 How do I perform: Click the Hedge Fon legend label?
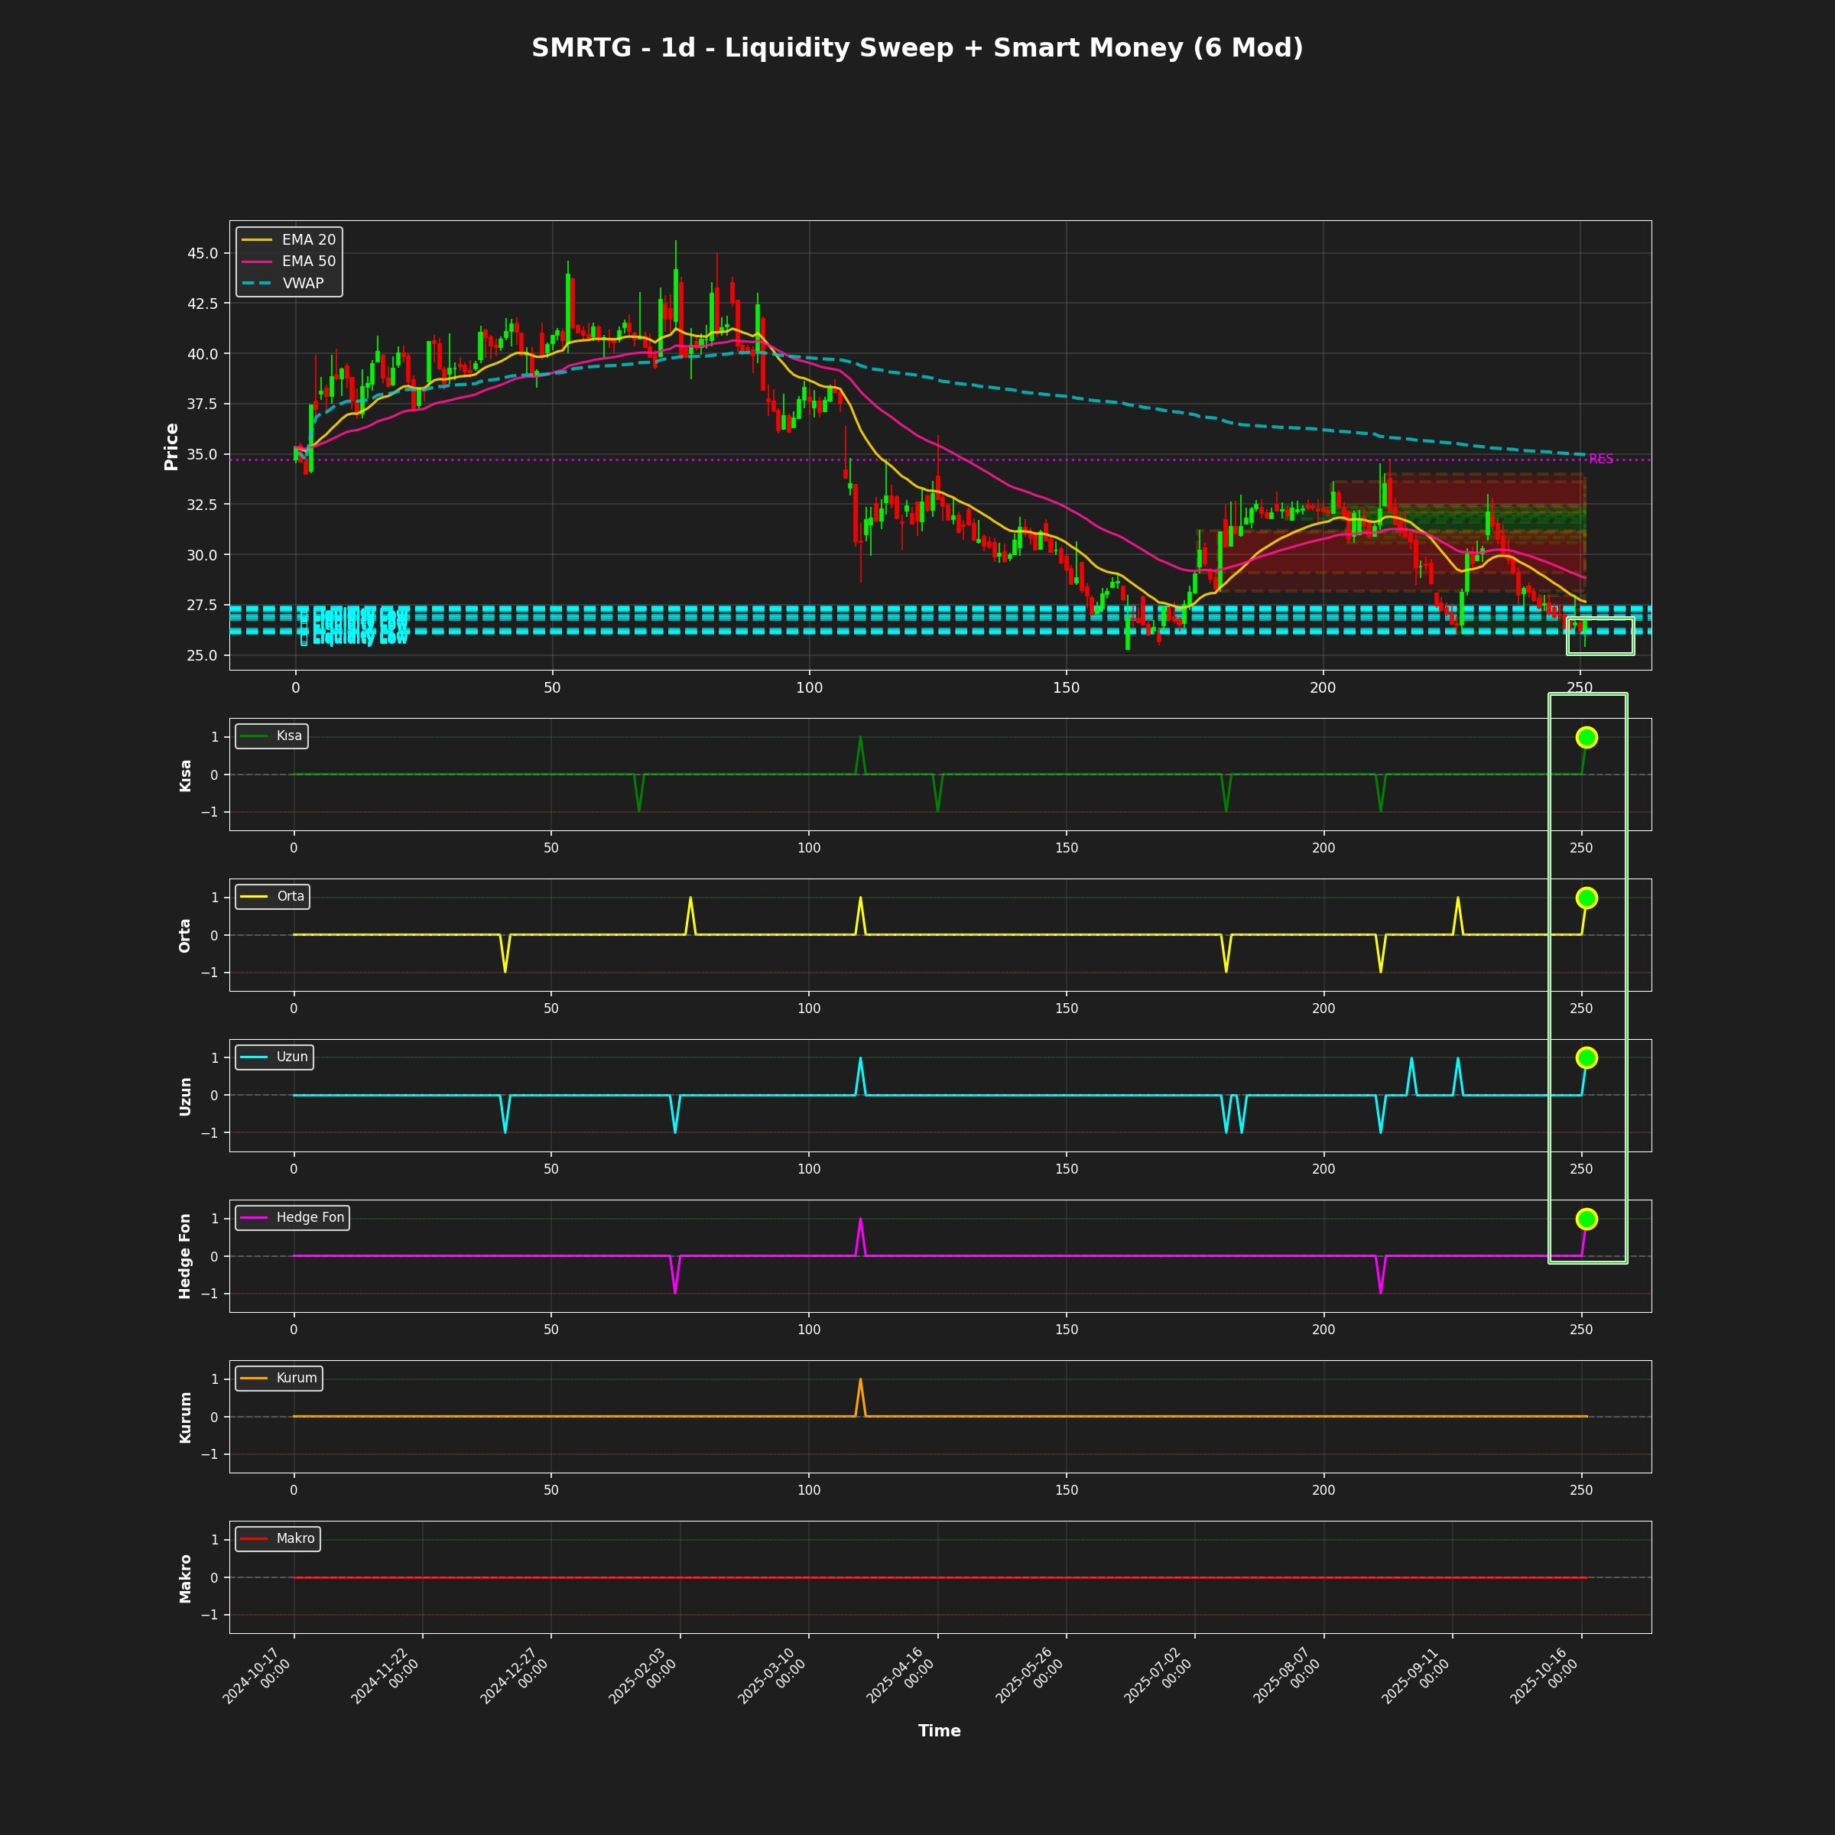(310, 1218)
